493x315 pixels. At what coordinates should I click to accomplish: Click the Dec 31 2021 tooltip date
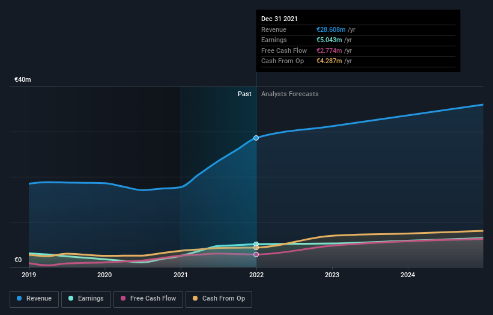click(x=279, y=19)
